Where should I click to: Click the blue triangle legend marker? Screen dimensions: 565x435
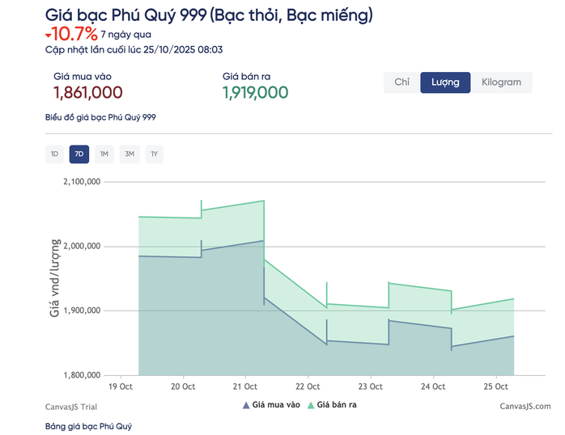pos(246,404)
